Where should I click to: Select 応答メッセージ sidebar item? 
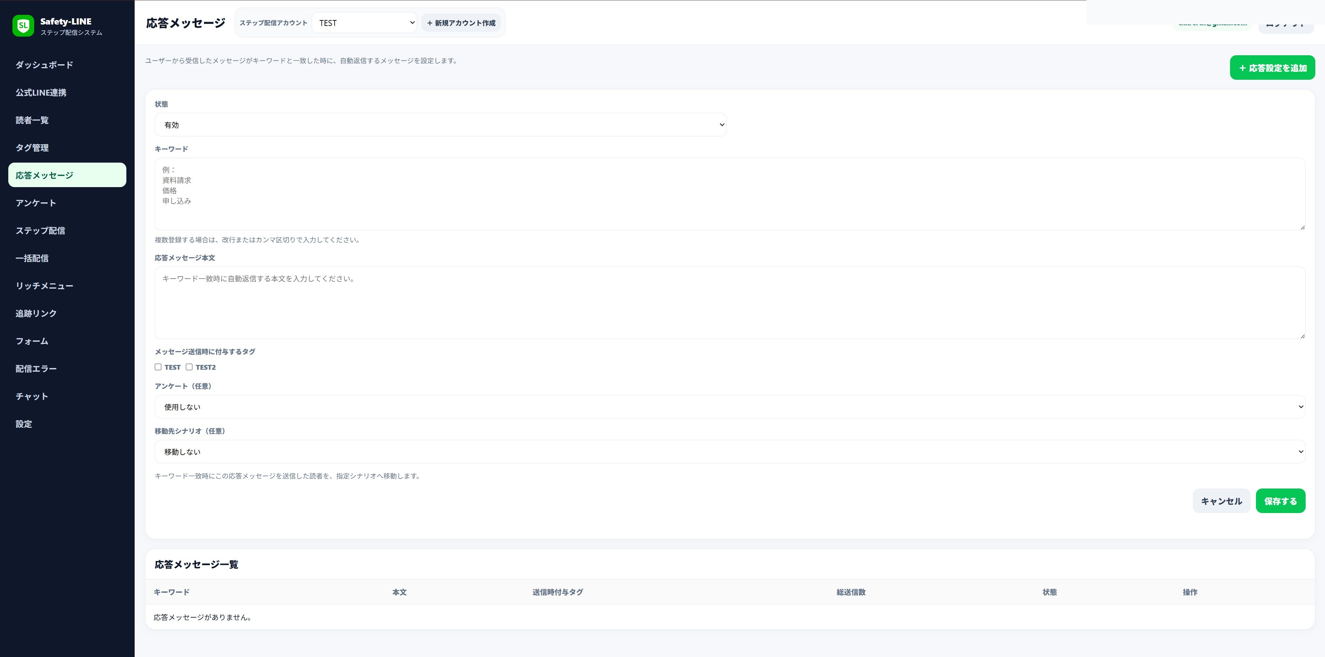click(x=67, y=175)
